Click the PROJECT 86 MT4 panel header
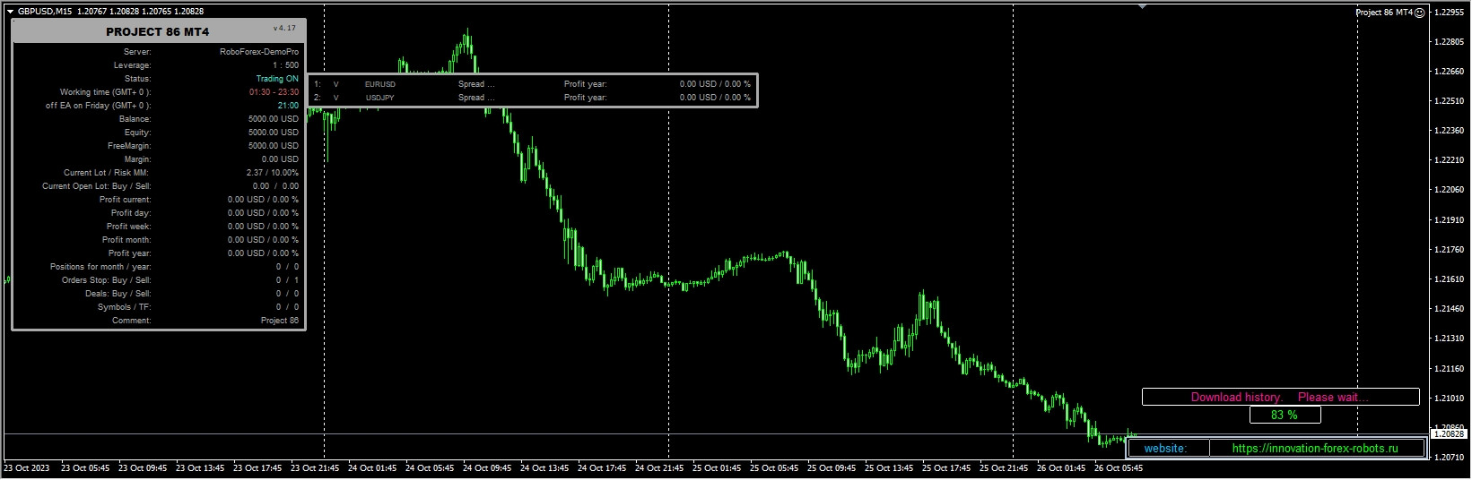The height and width of the screenshot is (480, 1472). point(158,31)
